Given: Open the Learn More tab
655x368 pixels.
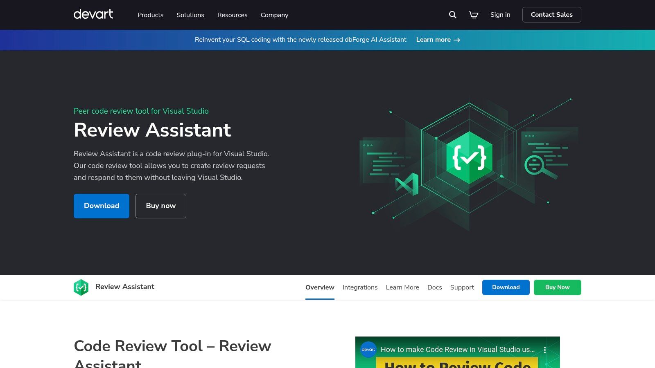Looking at the screenshot, I should (x=402, y=287).
